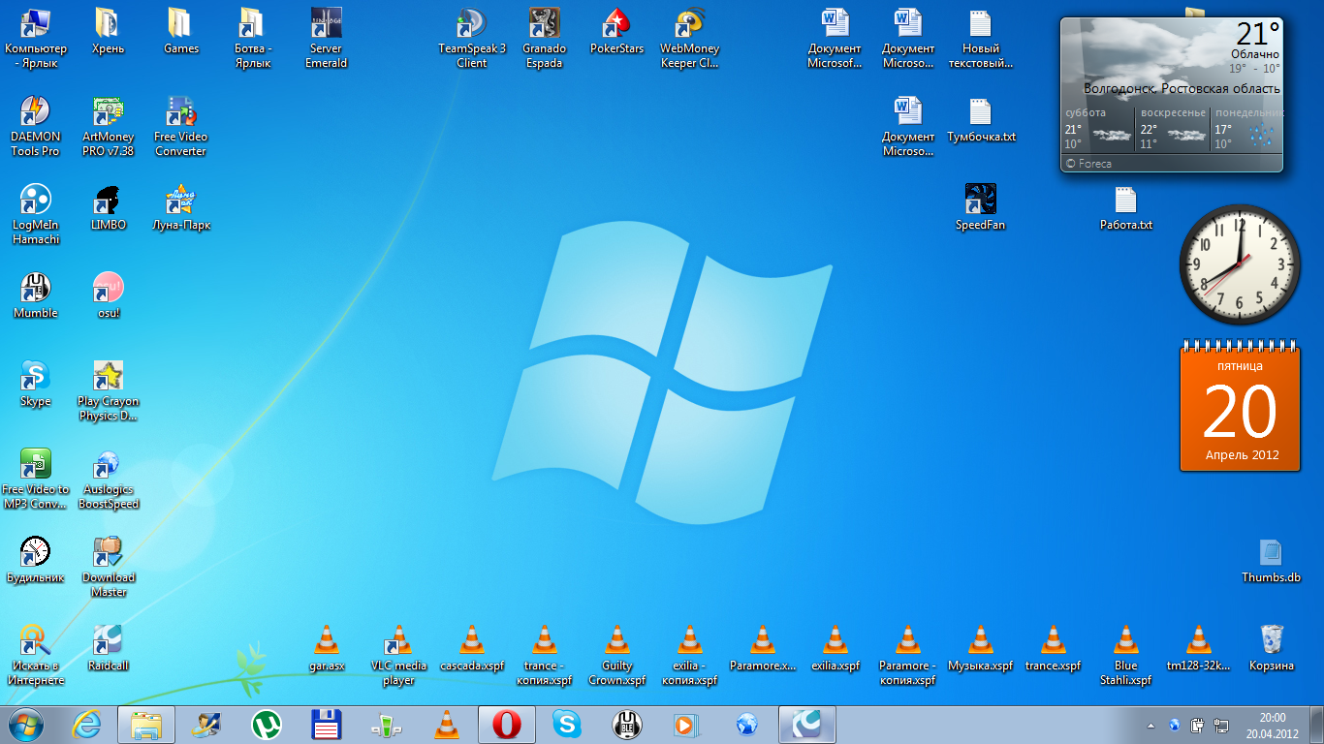Launch Free Video to MP3 Converter icon
Screen dimensions: 1324x744
pyautogui.click(x=36, y=480)
